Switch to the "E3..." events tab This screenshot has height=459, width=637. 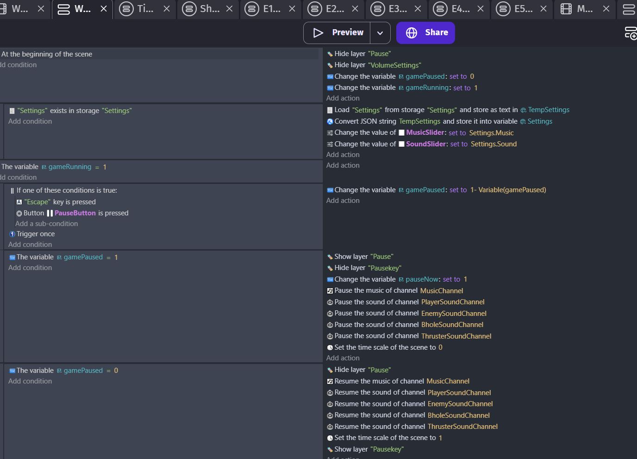[x=389, y=9]
